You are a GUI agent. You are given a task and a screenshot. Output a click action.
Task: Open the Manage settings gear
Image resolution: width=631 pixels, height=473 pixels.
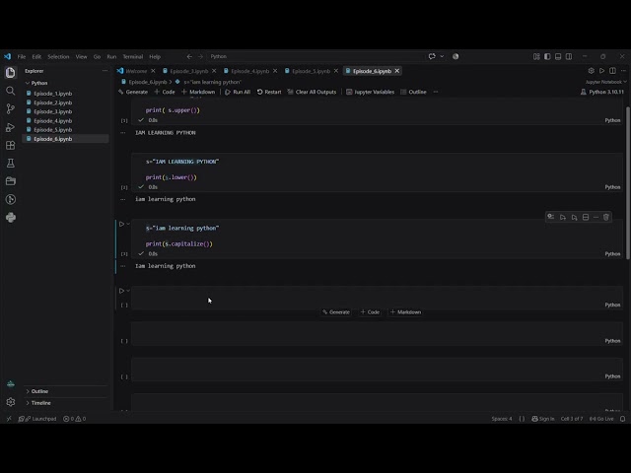[x=11, y=402]
